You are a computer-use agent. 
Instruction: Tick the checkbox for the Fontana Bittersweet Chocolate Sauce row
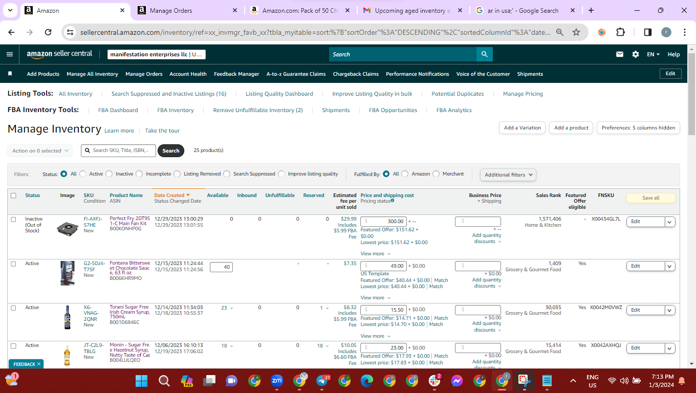(13, 264)
